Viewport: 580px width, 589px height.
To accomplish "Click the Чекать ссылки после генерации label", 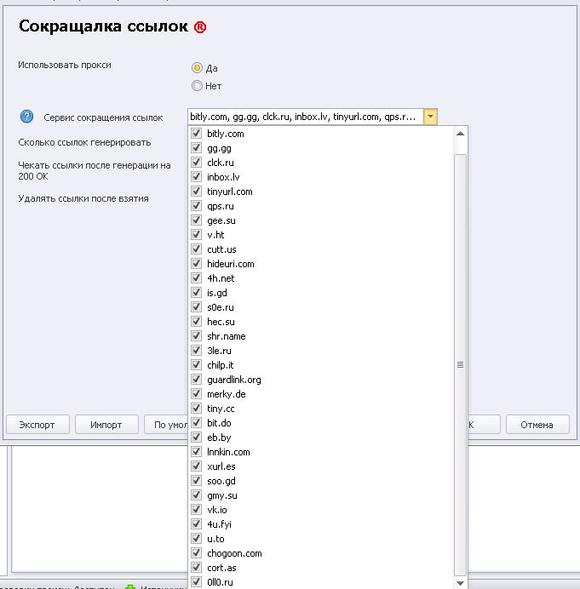I will click(x=95, y=170).
